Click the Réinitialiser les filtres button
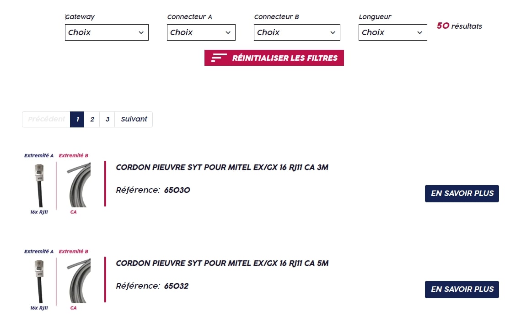The width and height of the screenshot is (521, 322). point(274,58)
